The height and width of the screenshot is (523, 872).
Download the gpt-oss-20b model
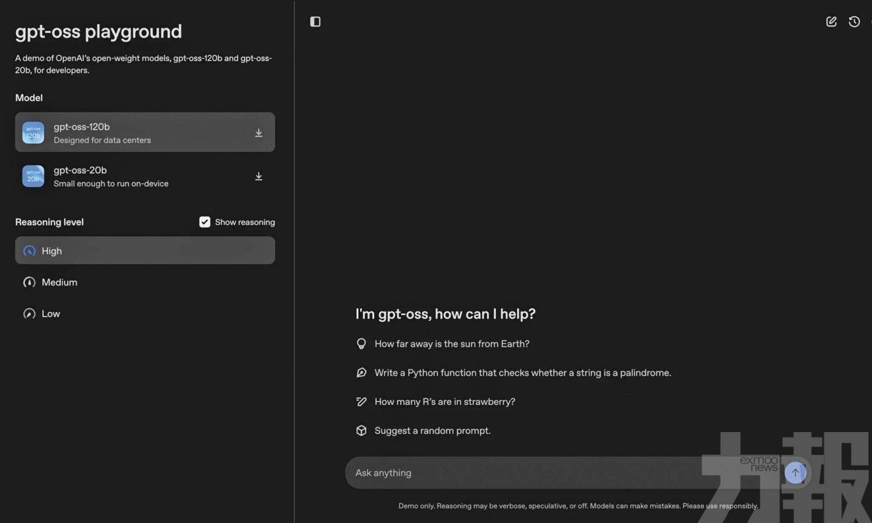click(259, 177)
